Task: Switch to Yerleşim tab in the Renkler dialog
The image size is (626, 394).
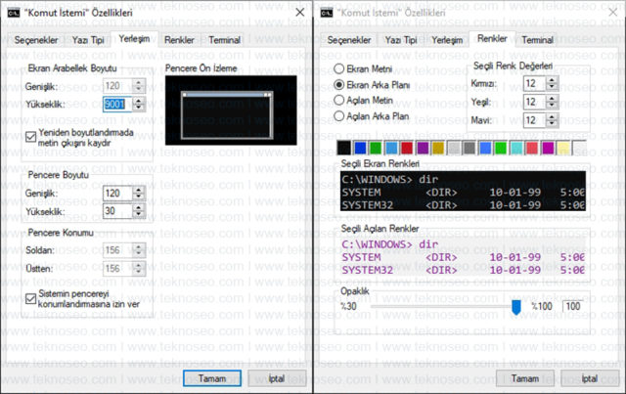Action: pos(447,40)
